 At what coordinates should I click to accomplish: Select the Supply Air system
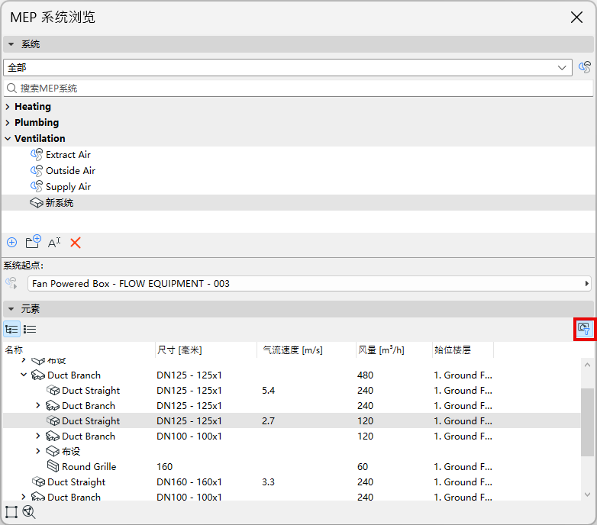tap(68, 187)
